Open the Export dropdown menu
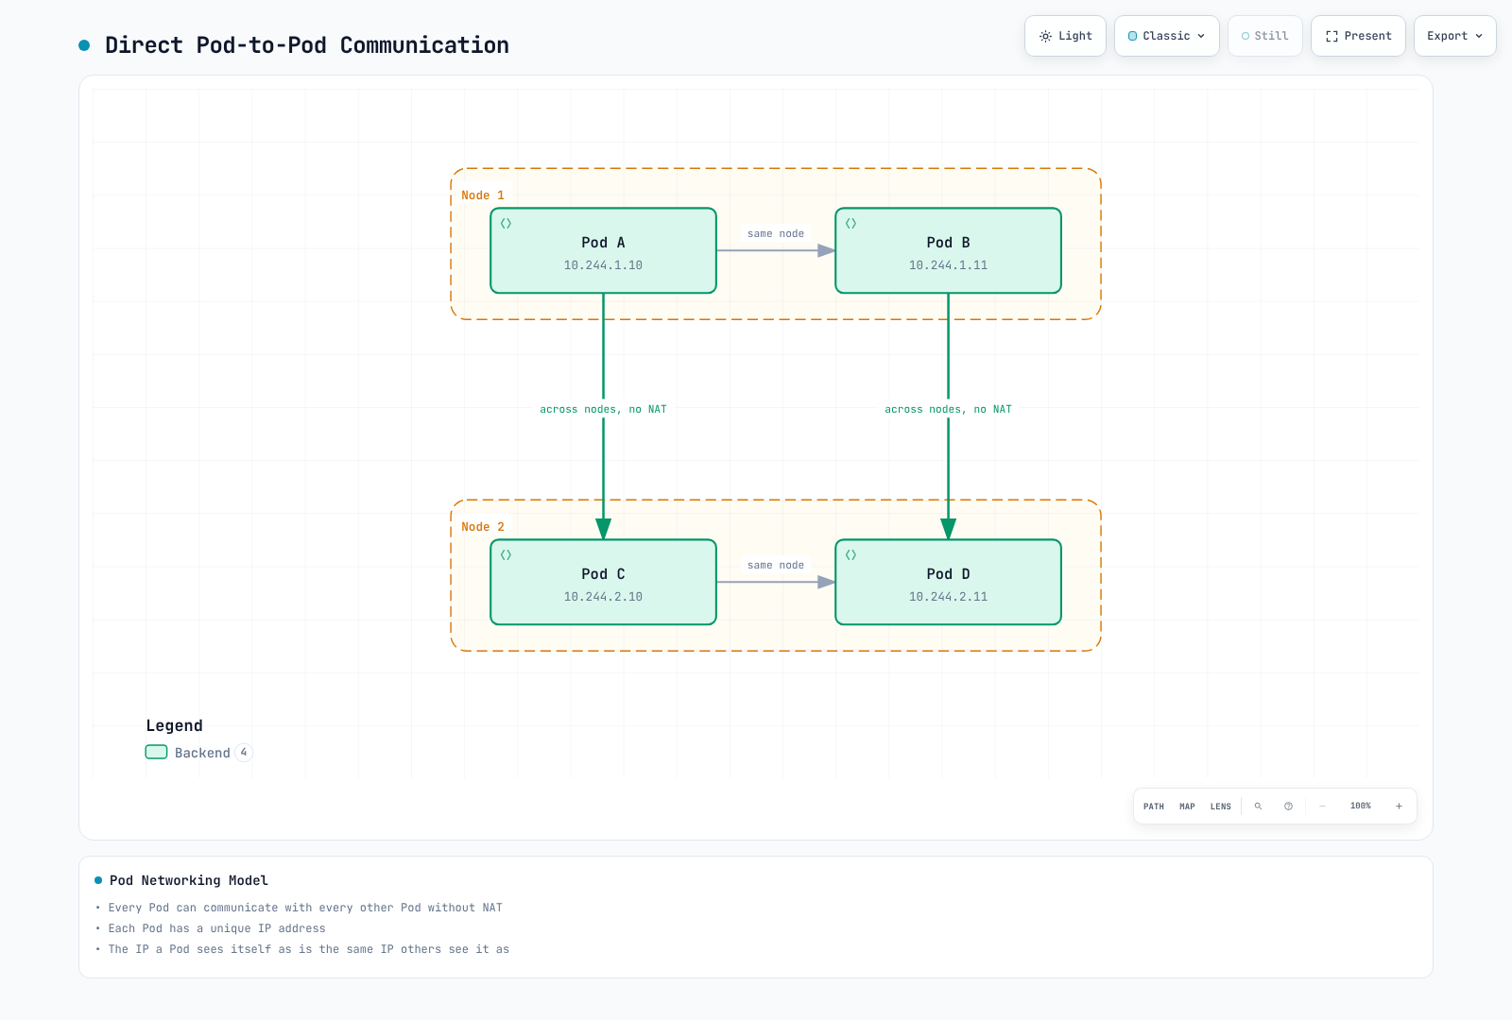 click(1455, 36)
